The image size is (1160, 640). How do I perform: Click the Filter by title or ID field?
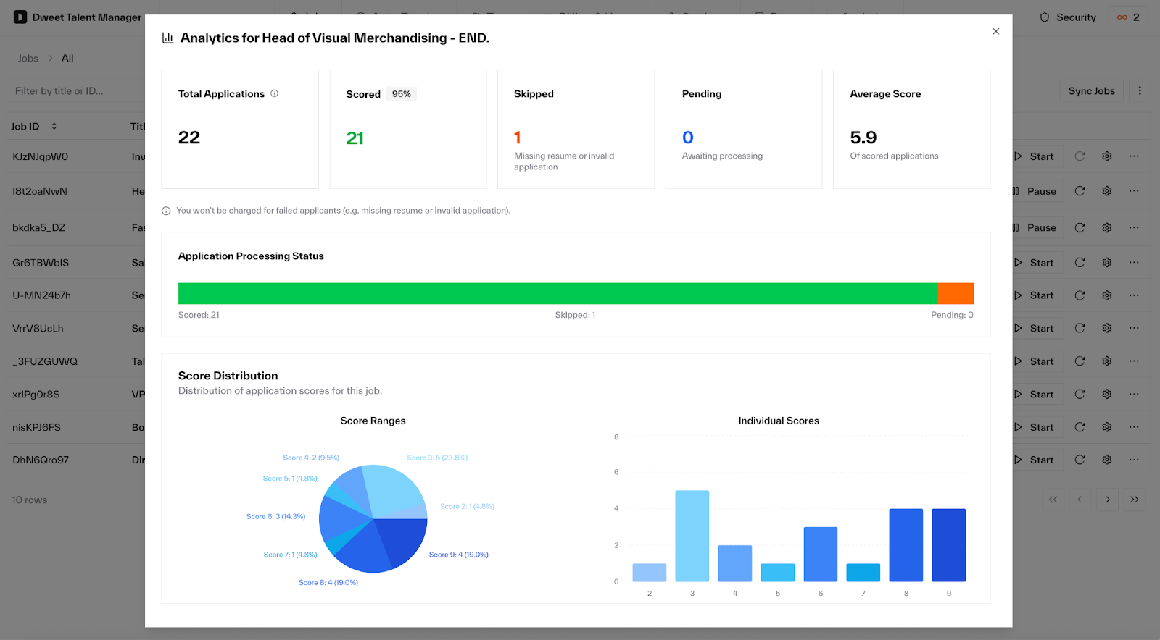click(76, 90)
